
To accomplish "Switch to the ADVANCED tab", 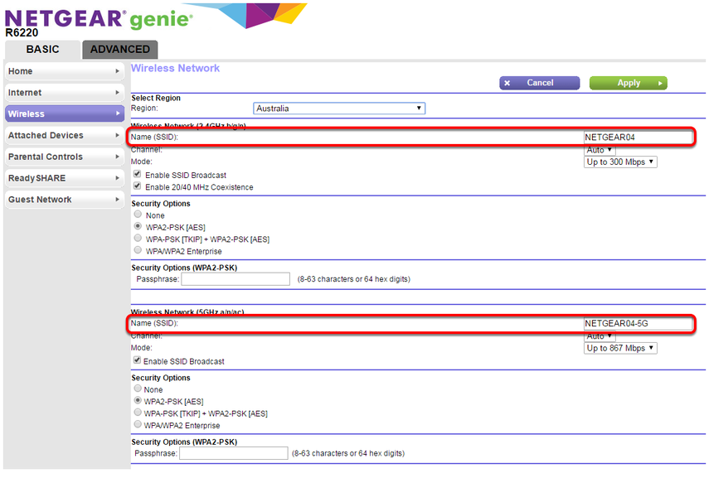I will click(119, 49).
